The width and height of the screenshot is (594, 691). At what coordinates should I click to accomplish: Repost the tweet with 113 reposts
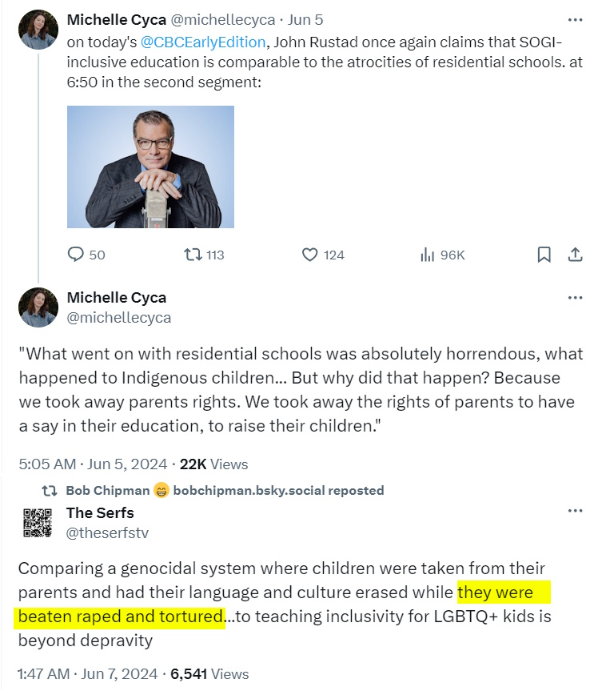click(193, 255)
